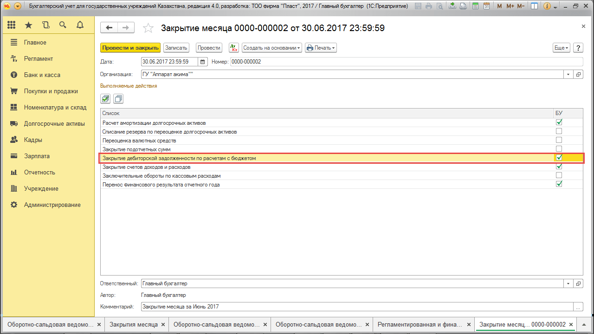Open the notifications bell icon
This screenshot has width=594, height=334.
pyautogui.click(x=80, y=25)
